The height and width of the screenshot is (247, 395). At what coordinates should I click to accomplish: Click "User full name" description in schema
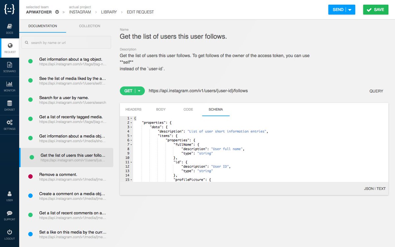click(x=227, y=149)
